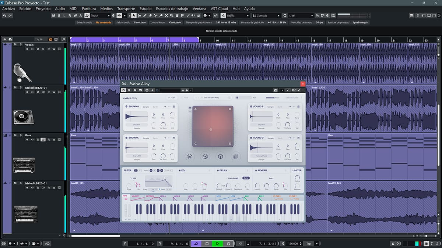
Task: Open the Compás grid type dropdown
Action: point(279,16)
